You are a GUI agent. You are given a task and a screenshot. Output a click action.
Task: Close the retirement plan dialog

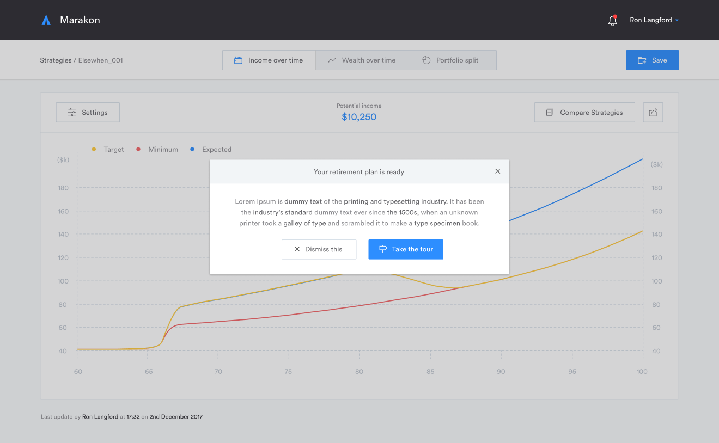pyautogui.click(x=497, y=171)
